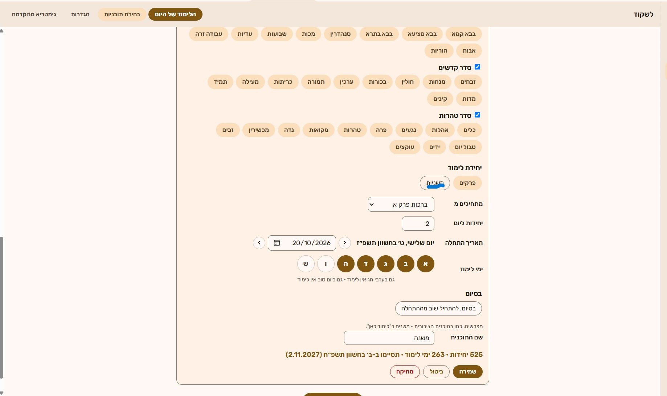Toggle study day ו
The width and height of the screenshot is (667, 396).
(x=326, y=264)
